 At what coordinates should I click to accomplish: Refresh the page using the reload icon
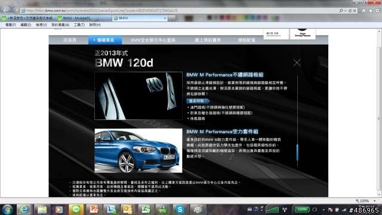pos(350,11)
